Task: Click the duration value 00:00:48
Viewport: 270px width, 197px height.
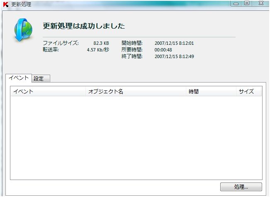Action: pos(163,50)
